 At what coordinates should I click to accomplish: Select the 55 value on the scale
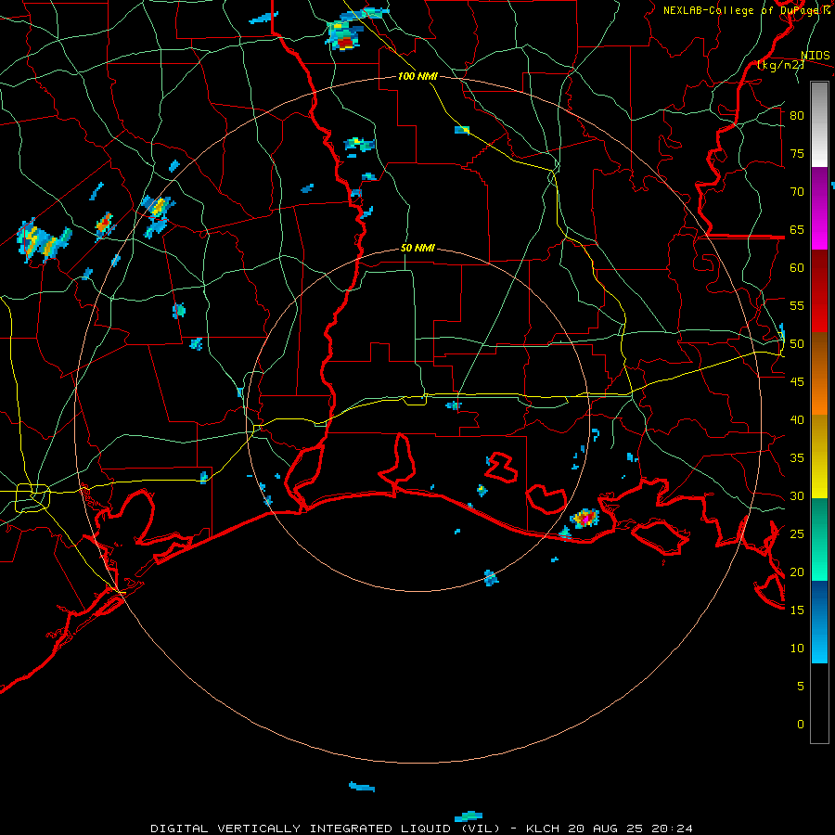797,305
